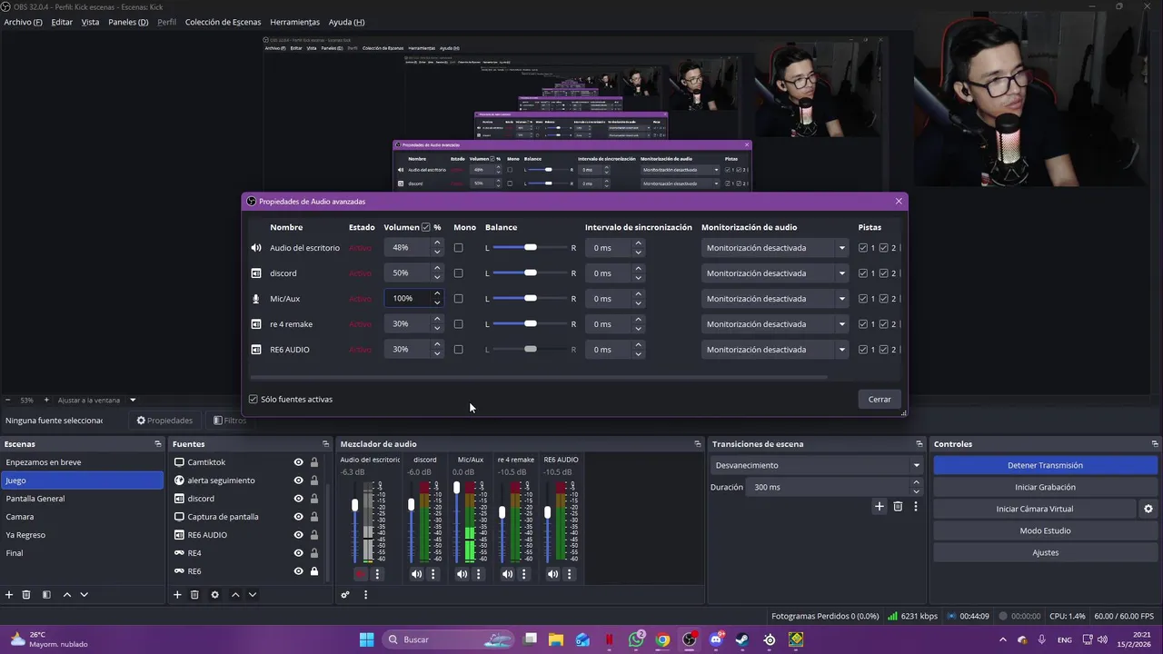Toggle the Volumen percent checkbox
The width and height of the screenshot is (1163, 654).
pos(426,227)
